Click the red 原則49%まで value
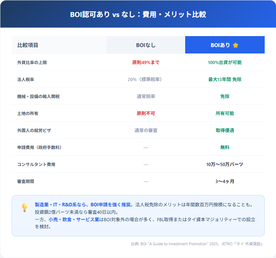 point(146,62)
